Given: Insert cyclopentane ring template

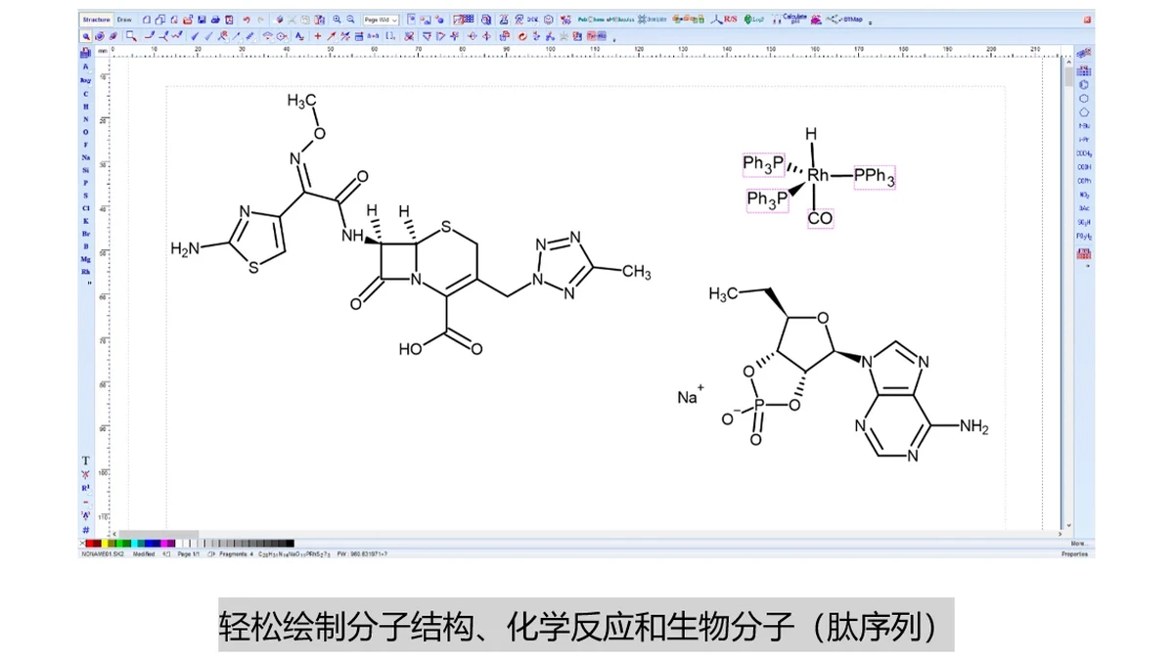Looking at the screenshot, I should 1084,111.
